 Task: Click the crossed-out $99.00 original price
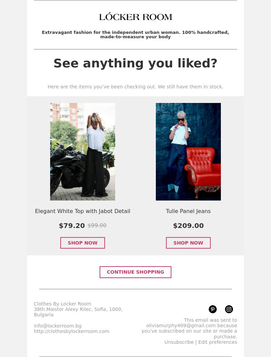click(x=97, y=225)
